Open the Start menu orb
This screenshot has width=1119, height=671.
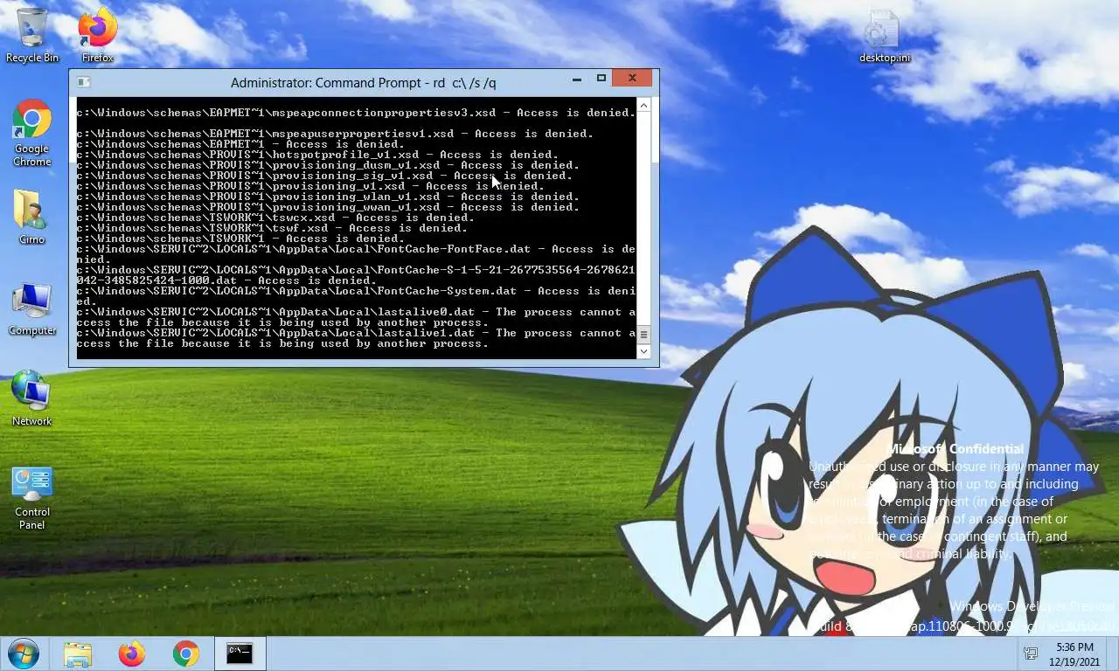click(x=24, y=654)
